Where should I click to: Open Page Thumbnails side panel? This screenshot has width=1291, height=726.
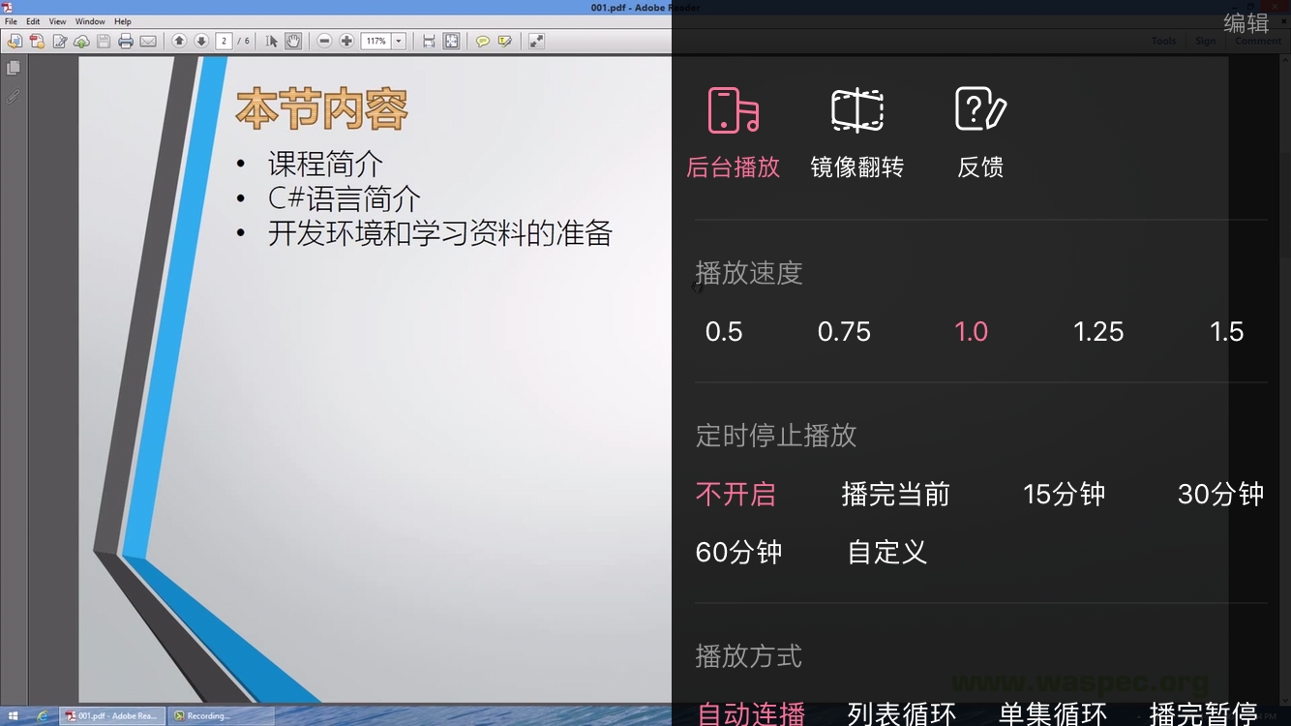[14, 69]
